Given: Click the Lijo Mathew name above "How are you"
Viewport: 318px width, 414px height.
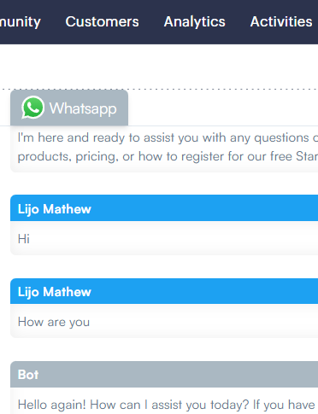Looking at the screenshot, I should click(55, 292).
